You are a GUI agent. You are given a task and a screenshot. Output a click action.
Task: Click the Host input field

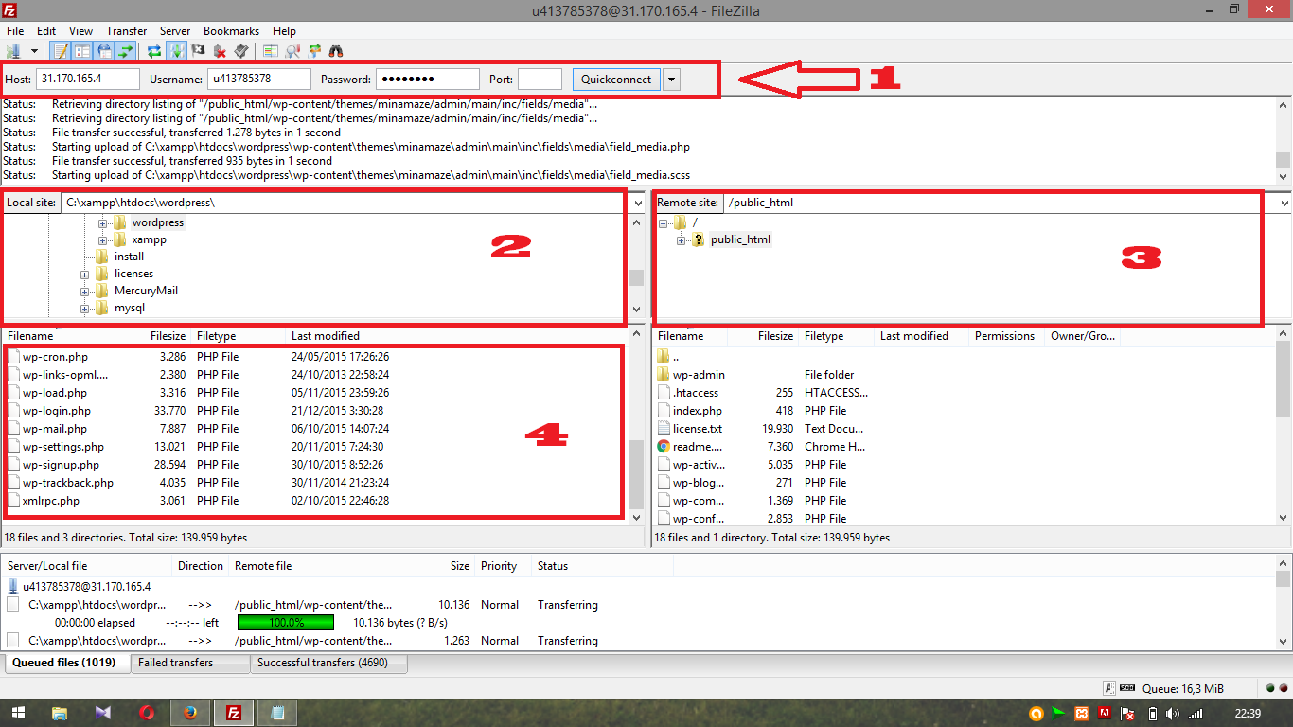[88, 79]
